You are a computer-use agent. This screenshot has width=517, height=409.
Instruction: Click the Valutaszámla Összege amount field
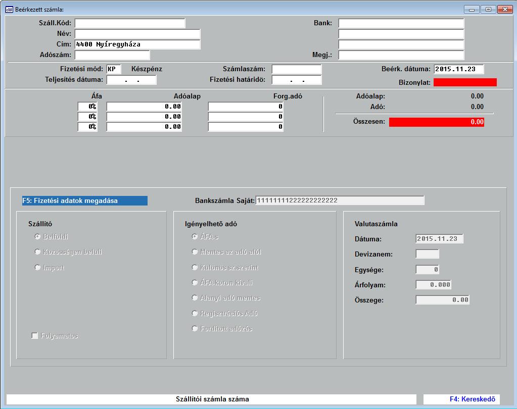[443, 299]
